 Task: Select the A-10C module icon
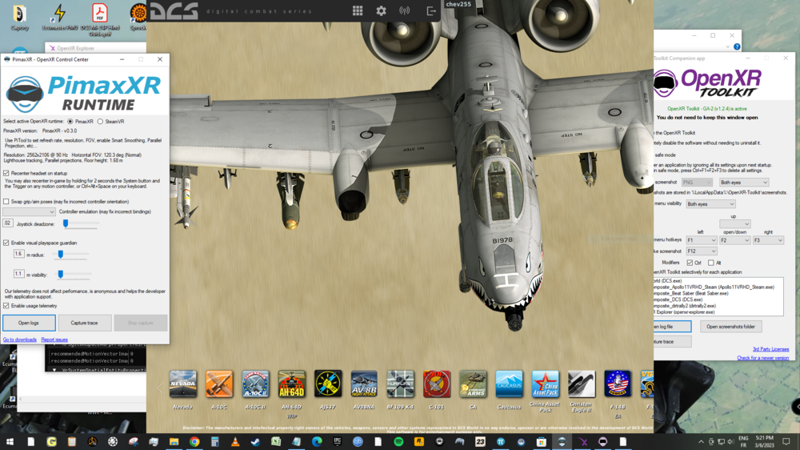click(219, 384)
